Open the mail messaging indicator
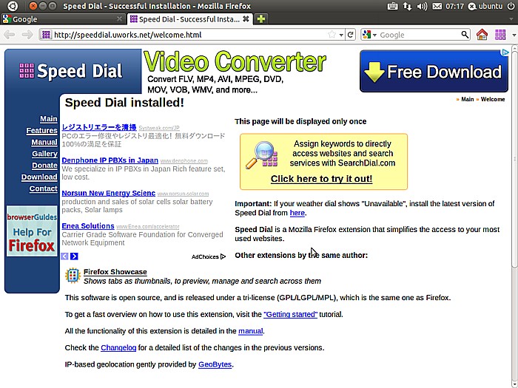Image resolution: width=518 pixels, height=388 pixels. click(437, 6)
